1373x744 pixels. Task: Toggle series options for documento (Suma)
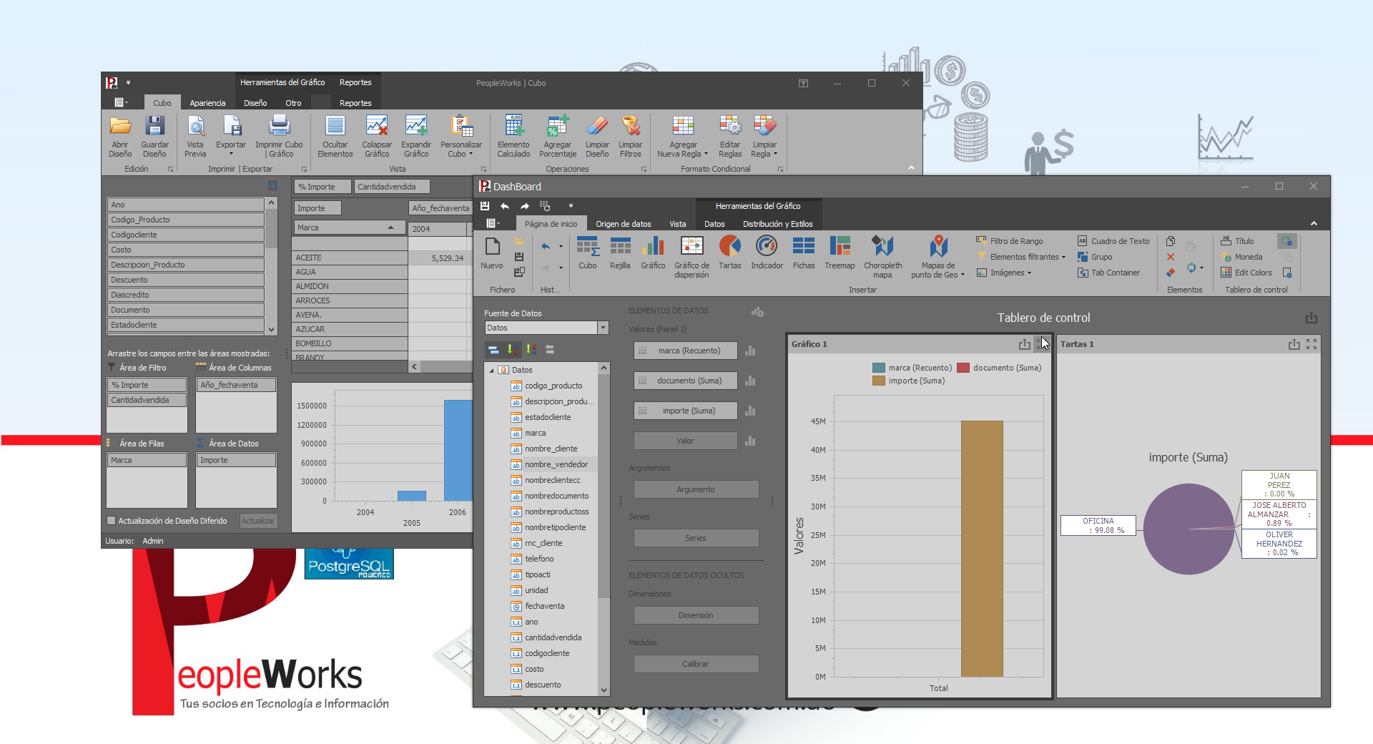click(x=750, y=381)
